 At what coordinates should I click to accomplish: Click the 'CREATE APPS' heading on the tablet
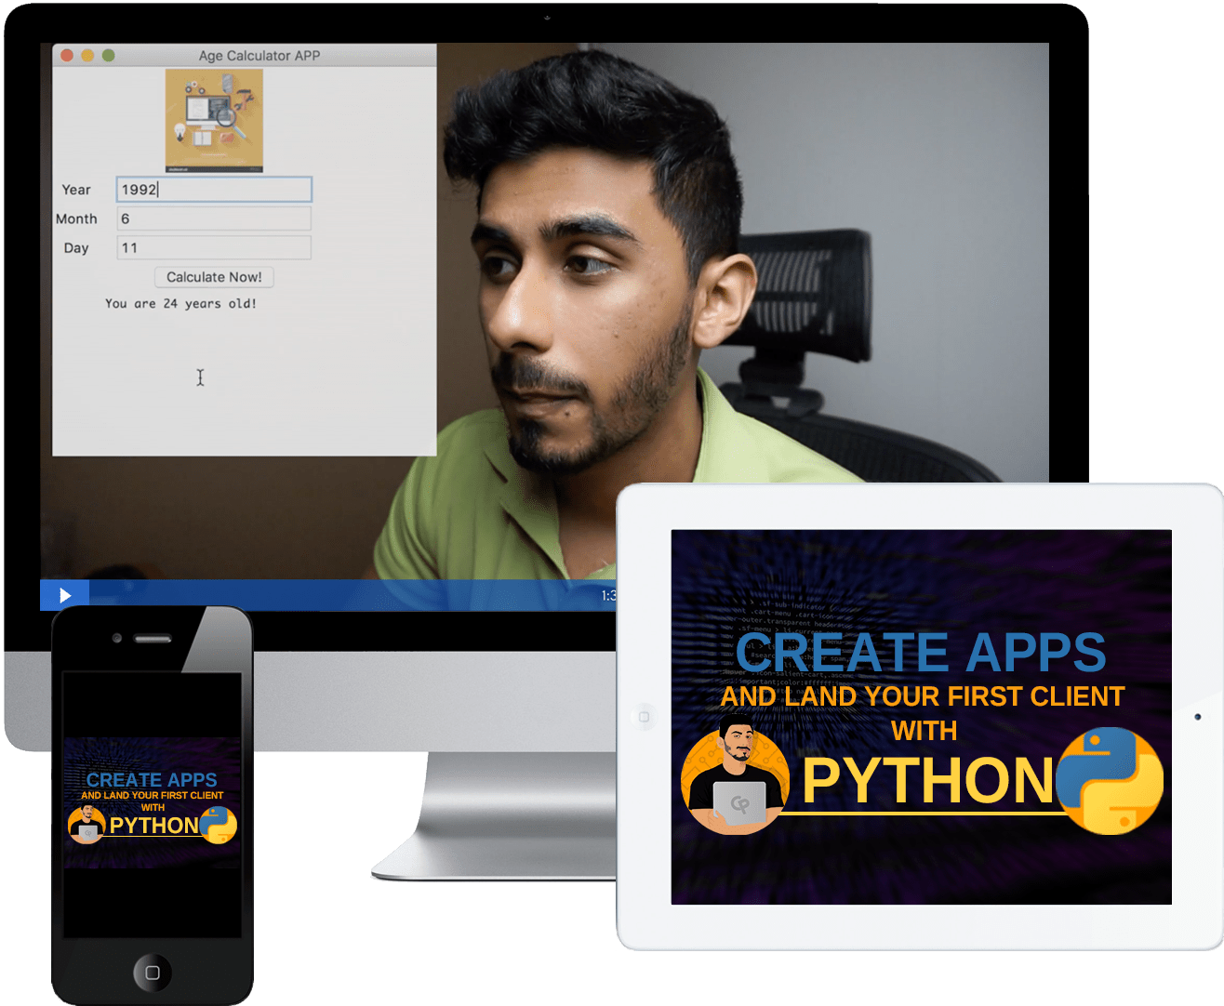(921, 652)
